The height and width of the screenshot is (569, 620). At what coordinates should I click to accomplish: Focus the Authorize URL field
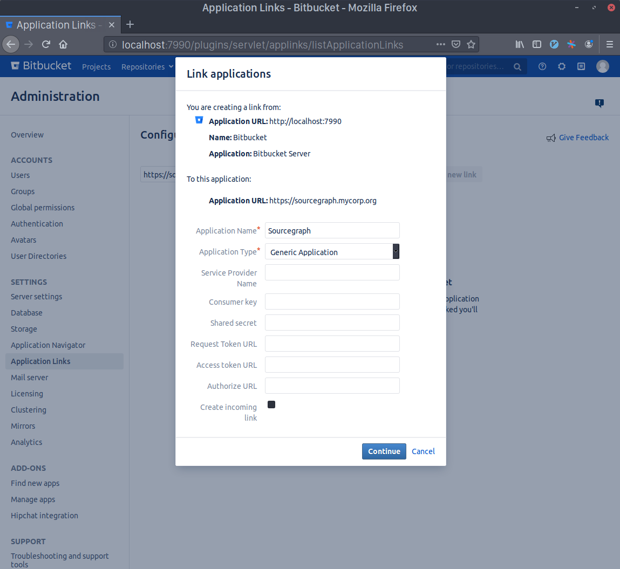(332, 386)
